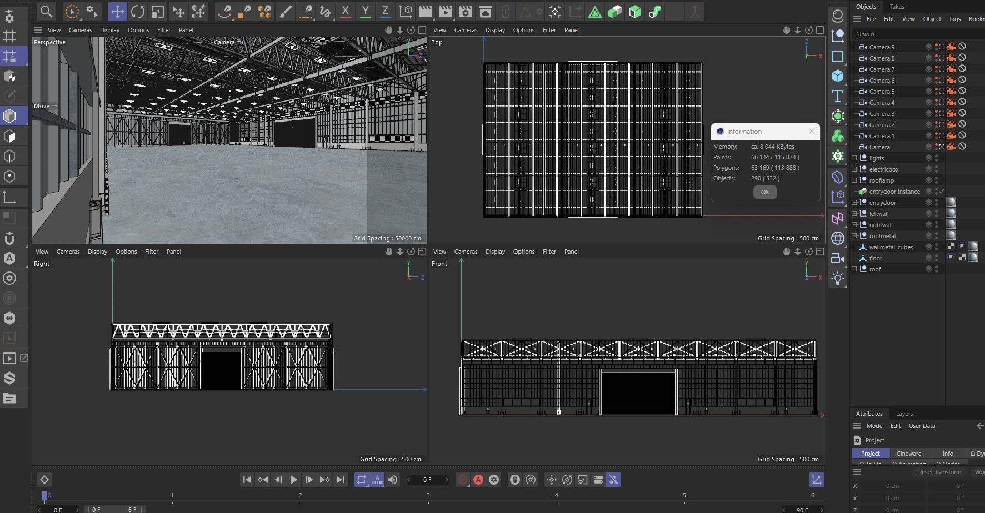Select the Move tool in top toolbar

(x=117, y=12)
